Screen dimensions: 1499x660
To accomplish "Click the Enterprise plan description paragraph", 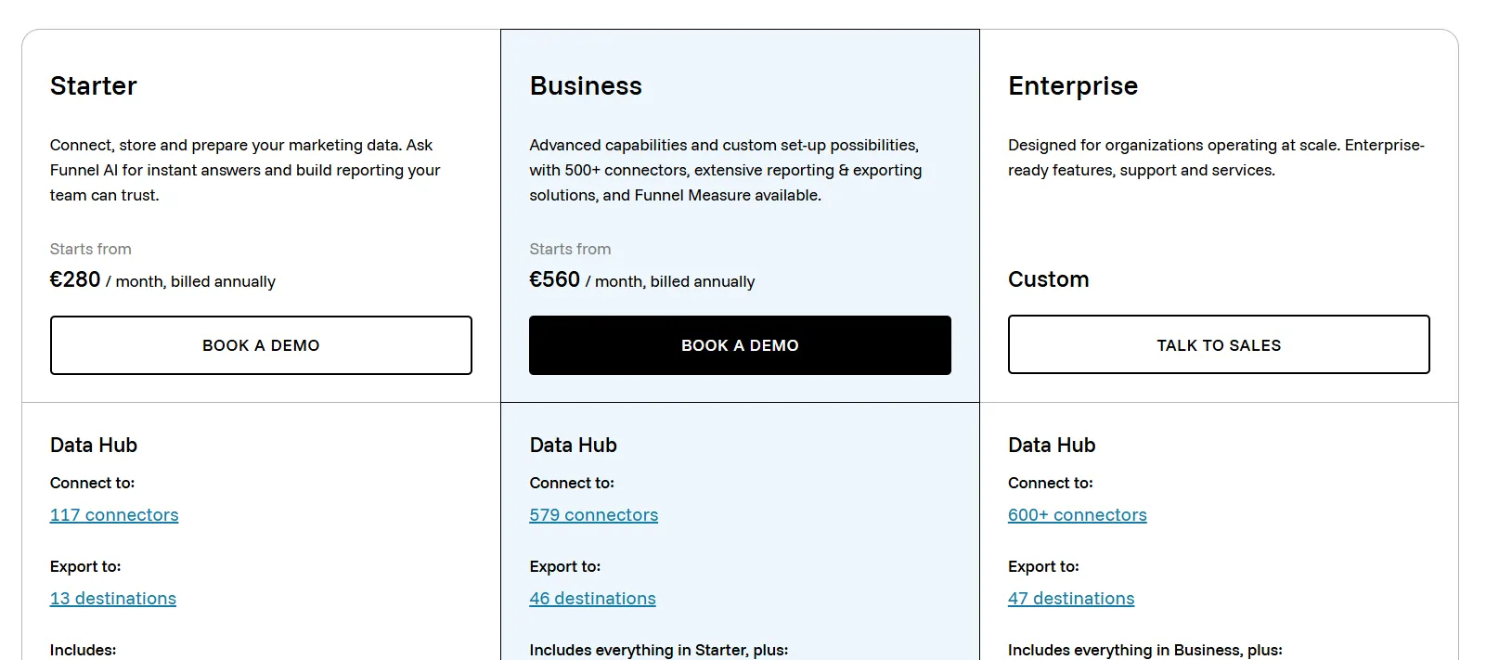I will coord(1216,158).
